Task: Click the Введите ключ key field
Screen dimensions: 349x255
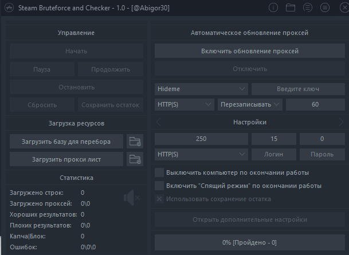Action: [x=298, y=89]
